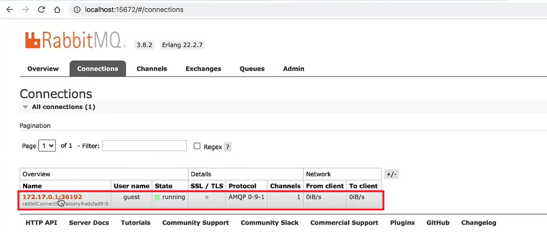Screen dimensions: 547x232
Task: Go to the Exchanges tab
Action: tap(203, 69)
